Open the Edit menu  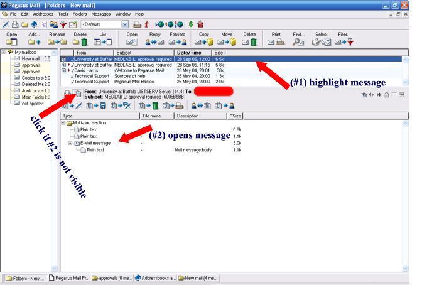click(24, 14)
